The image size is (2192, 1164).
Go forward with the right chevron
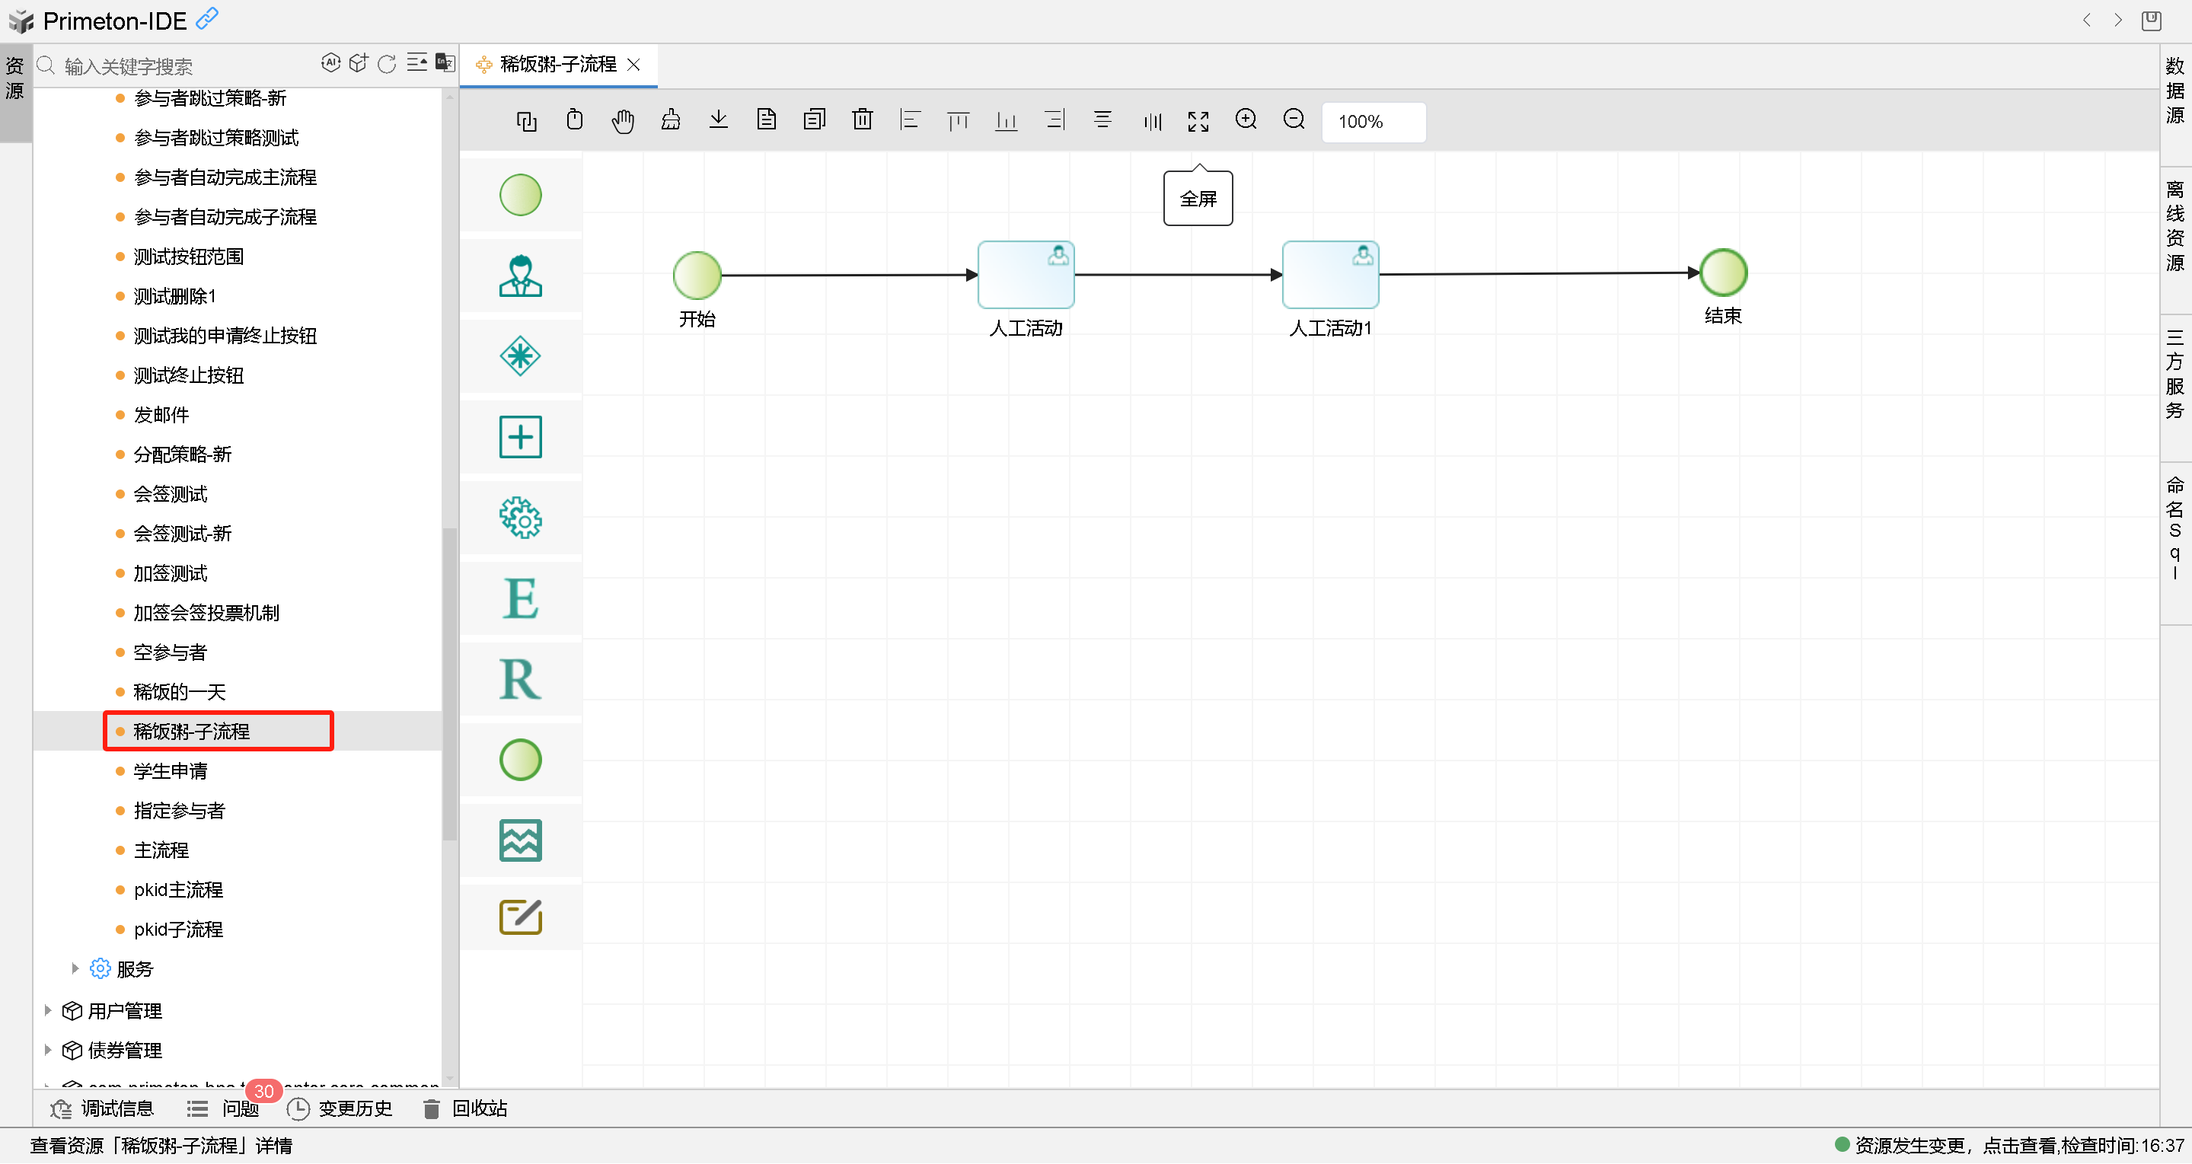[2118, 20]
